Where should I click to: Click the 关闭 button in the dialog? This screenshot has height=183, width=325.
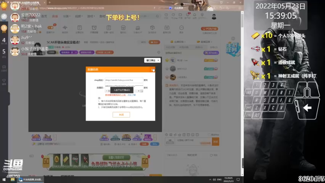[121, 115]
